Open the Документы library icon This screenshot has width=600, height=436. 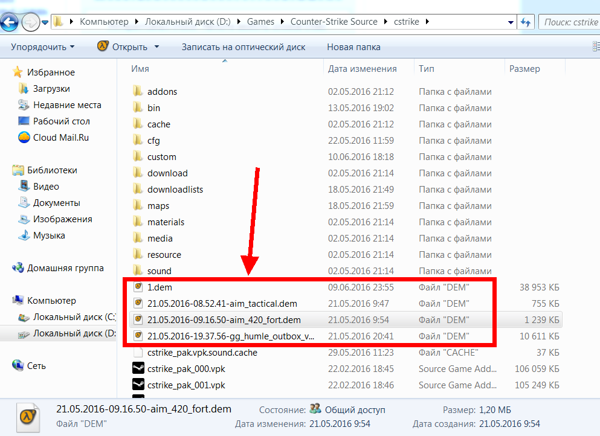[24, 203]
